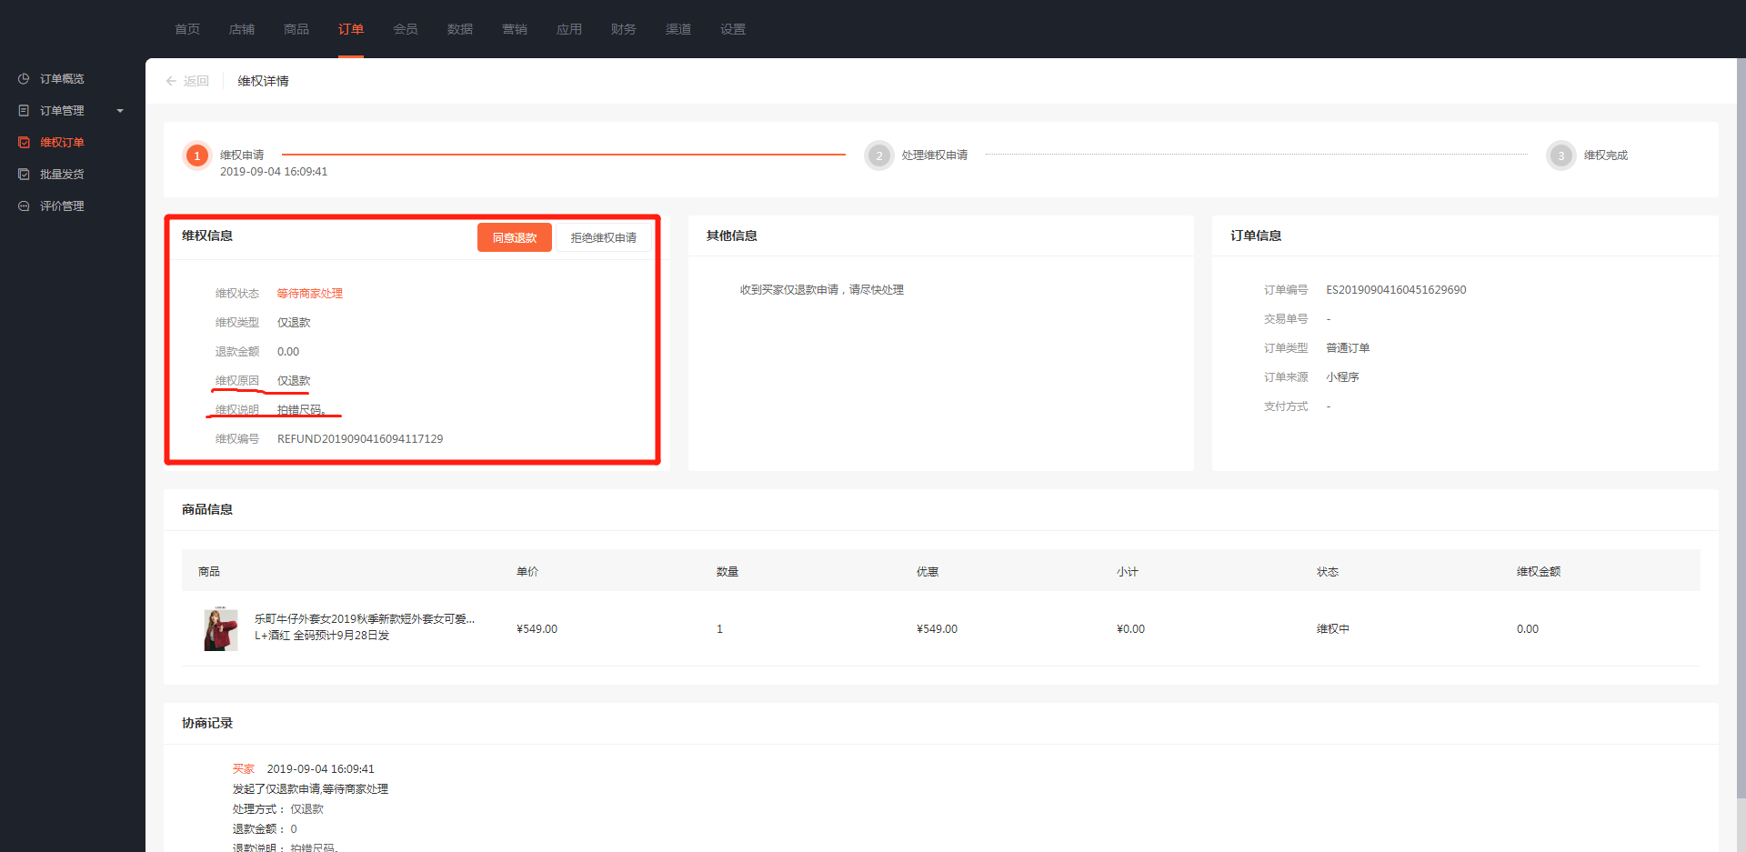Open the 店铺 top menu

click(242, 29)
